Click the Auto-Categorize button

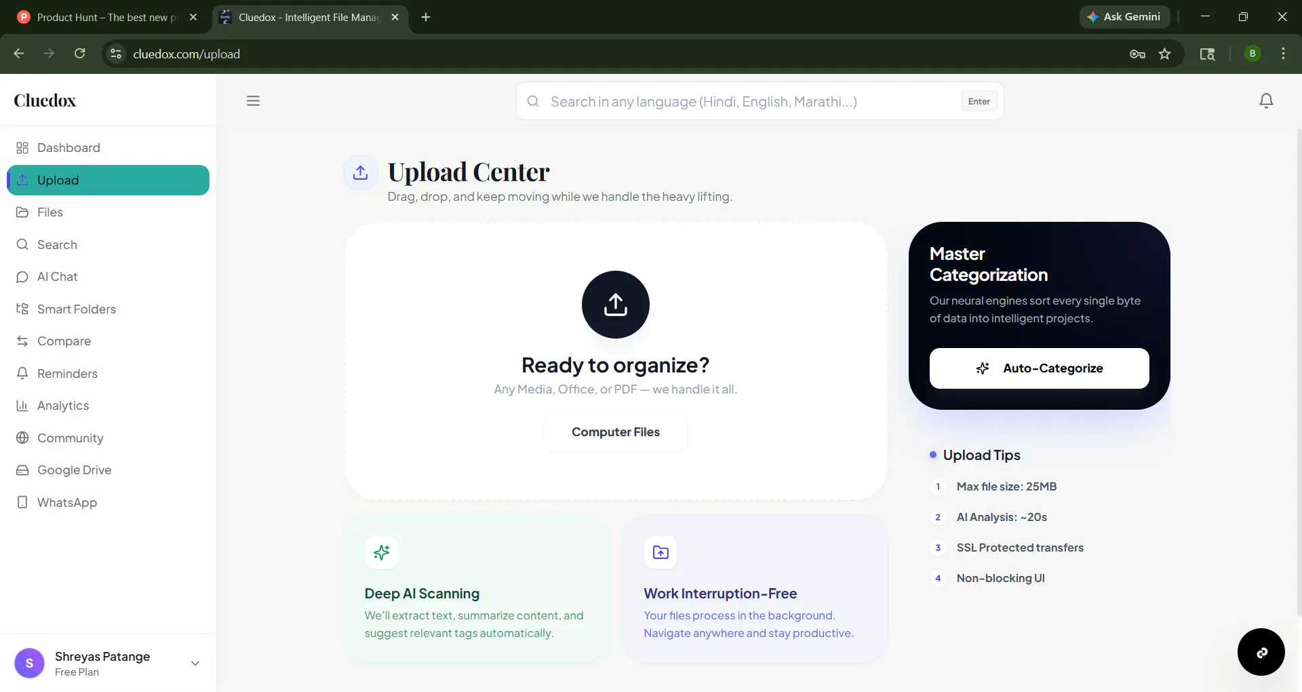point(1040,368)
